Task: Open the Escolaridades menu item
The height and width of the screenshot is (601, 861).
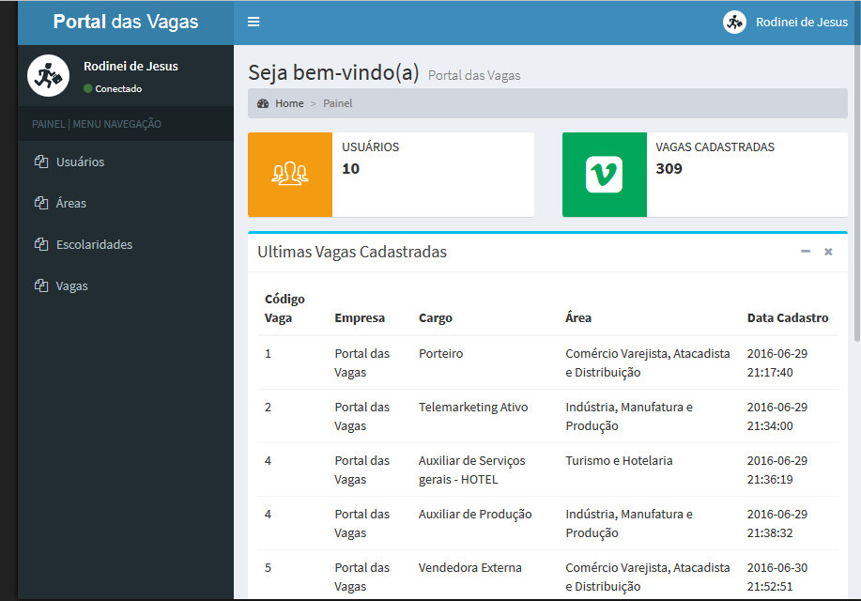Action: (x=94, y=244)
